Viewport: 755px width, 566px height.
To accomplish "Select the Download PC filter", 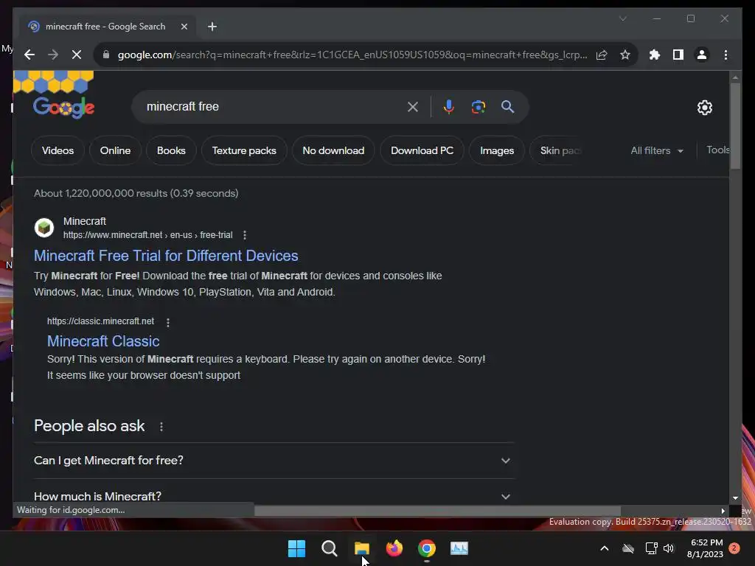I will tap(422, 150).
